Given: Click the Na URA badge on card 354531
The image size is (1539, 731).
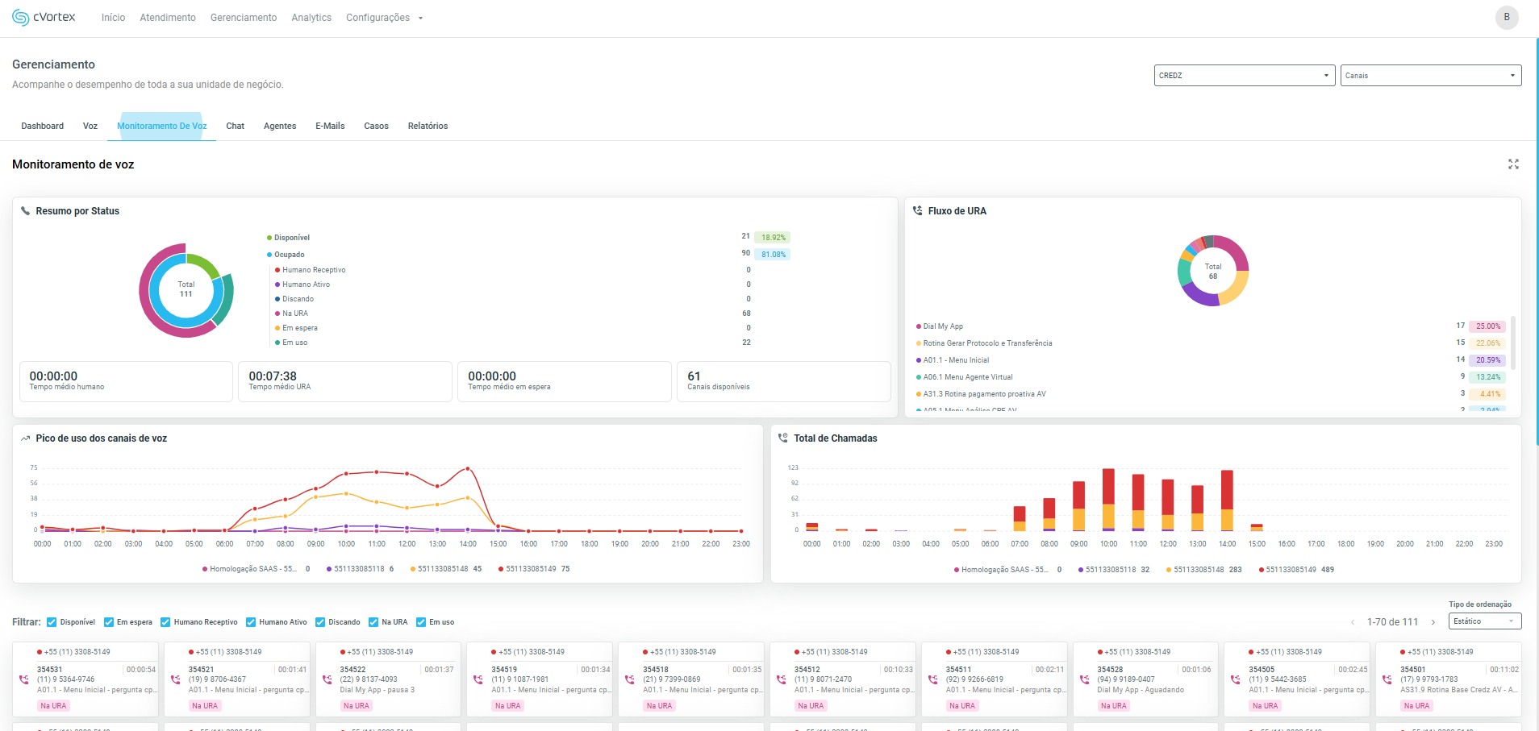Looking at the screenshot, I should pyautogui.click(x=53, y=706).
